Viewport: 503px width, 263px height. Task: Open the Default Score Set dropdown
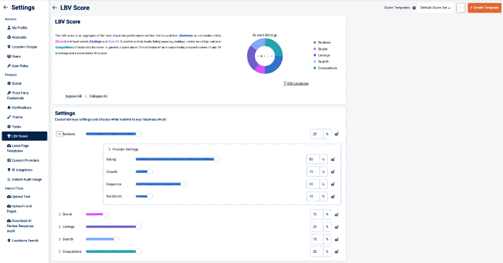[x=435, y=8]
